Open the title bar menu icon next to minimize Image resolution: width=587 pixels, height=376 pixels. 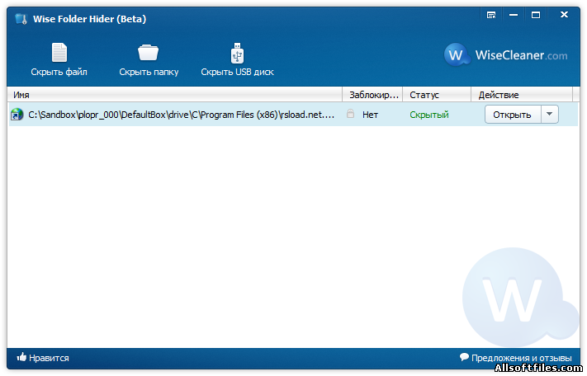point(491,15)
